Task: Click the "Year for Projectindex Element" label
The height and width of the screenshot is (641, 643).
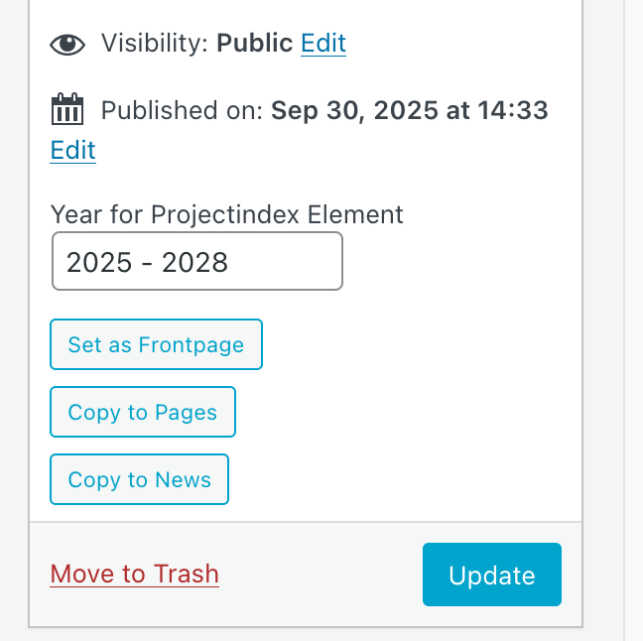Action: (x=227, y=214)
